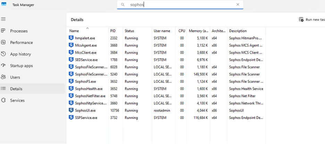Click the SEDService.exe shield icon

pos(71,60)
